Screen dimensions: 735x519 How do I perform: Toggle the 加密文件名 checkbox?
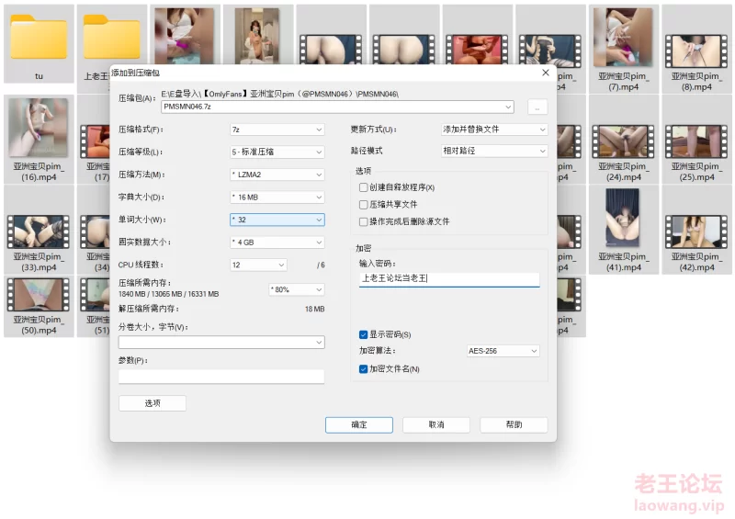point(364,368)
